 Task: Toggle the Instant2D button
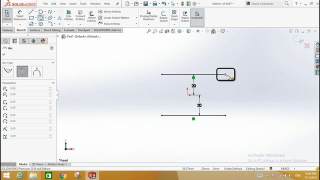pos(197,17)
